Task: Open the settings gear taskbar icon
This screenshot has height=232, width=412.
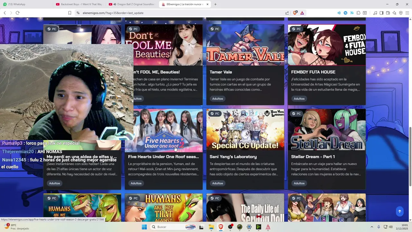Action: click(249, 227)
